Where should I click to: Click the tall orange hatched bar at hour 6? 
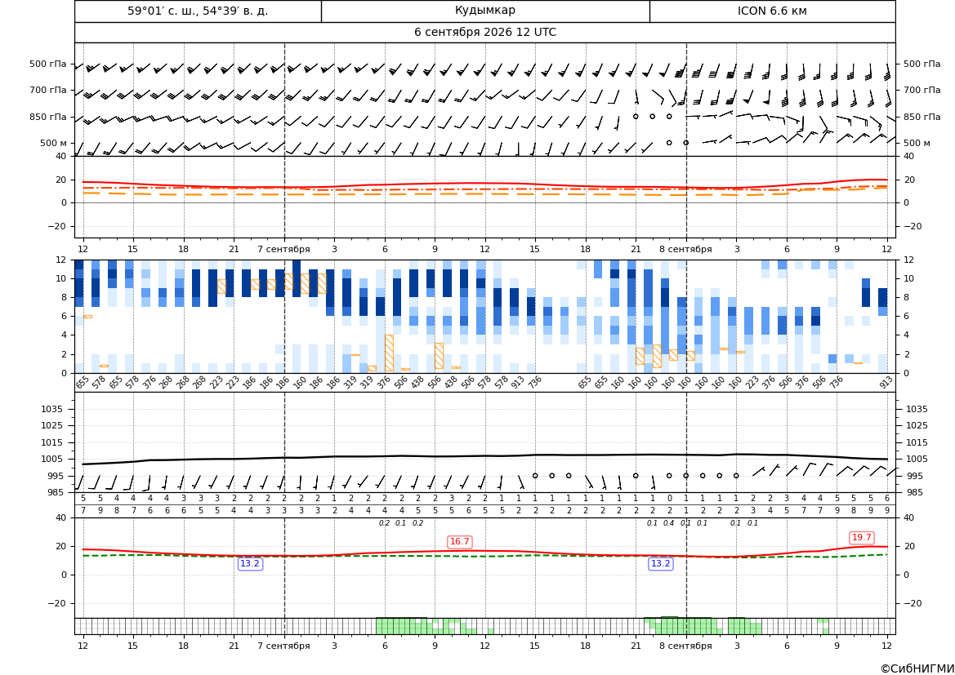[x=389, y=353]
